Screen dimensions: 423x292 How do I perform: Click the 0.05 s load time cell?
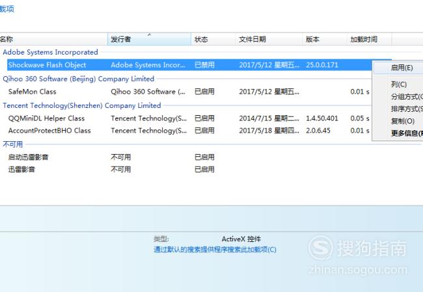coord(360,118)
